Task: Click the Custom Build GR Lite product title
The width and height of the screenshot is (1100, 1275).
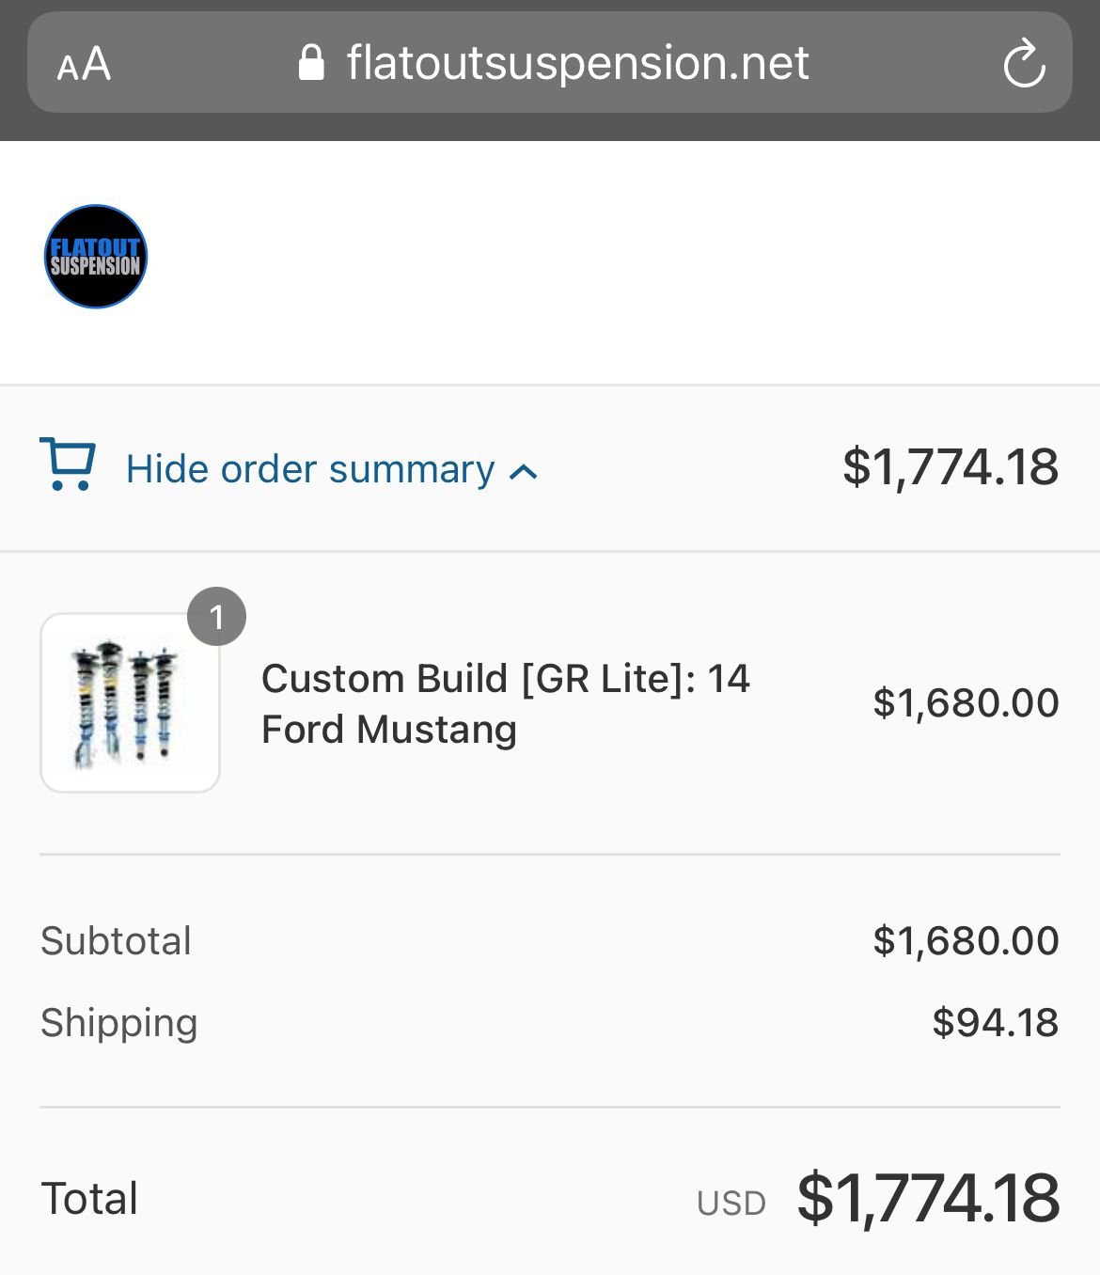Action: click(505, 703)
